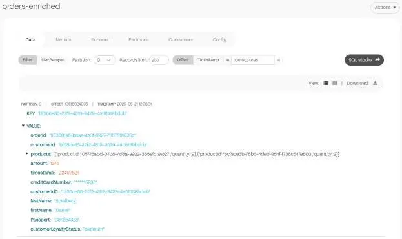
Task: Click the KEY value text
Action: point(83,113)
